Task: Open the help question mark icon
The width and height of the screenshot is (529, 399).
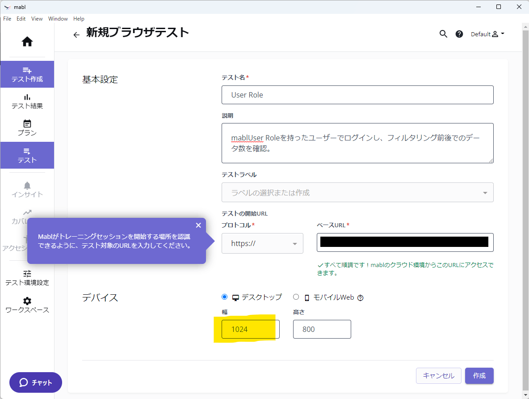Action: point(459,34)
